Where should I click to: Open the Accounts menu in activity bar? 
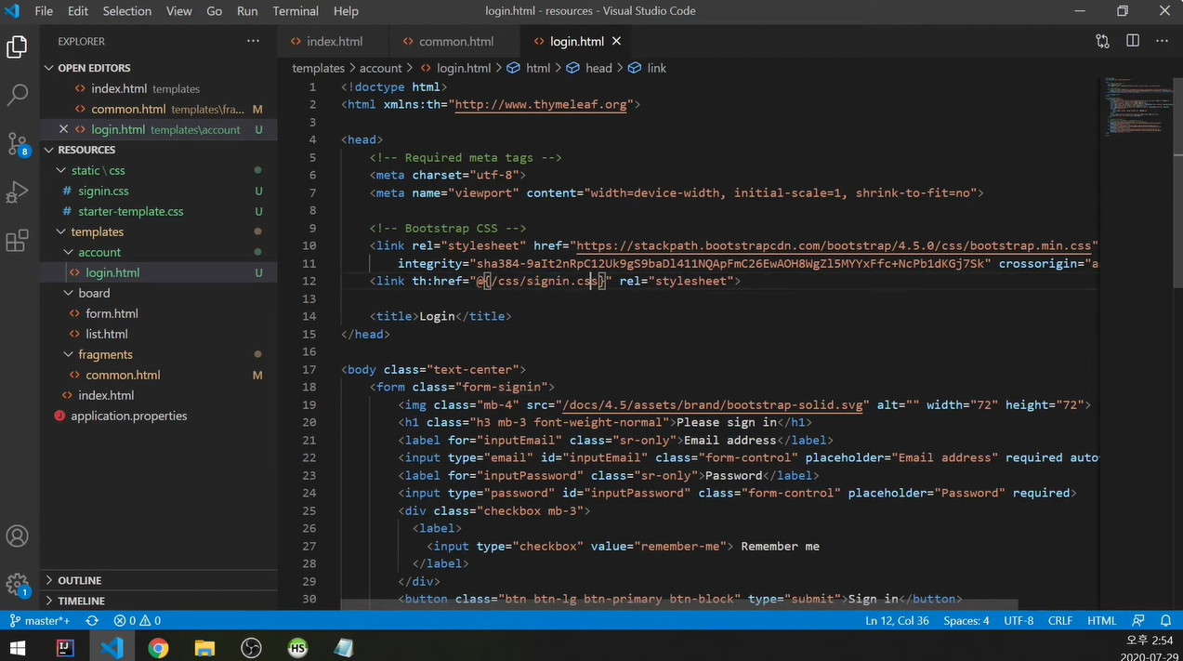pyautogui.click(x=17, y=536)
